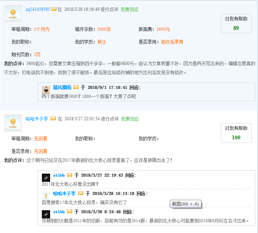
Task: Click the 2个月内 review period value
Action: pyautogui.click(x=42, y=29)
